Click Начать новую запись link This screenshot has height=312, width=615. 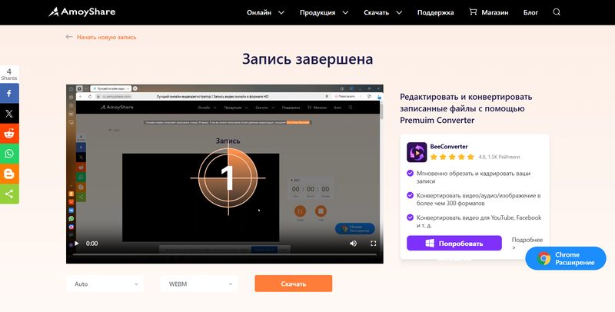107,37
